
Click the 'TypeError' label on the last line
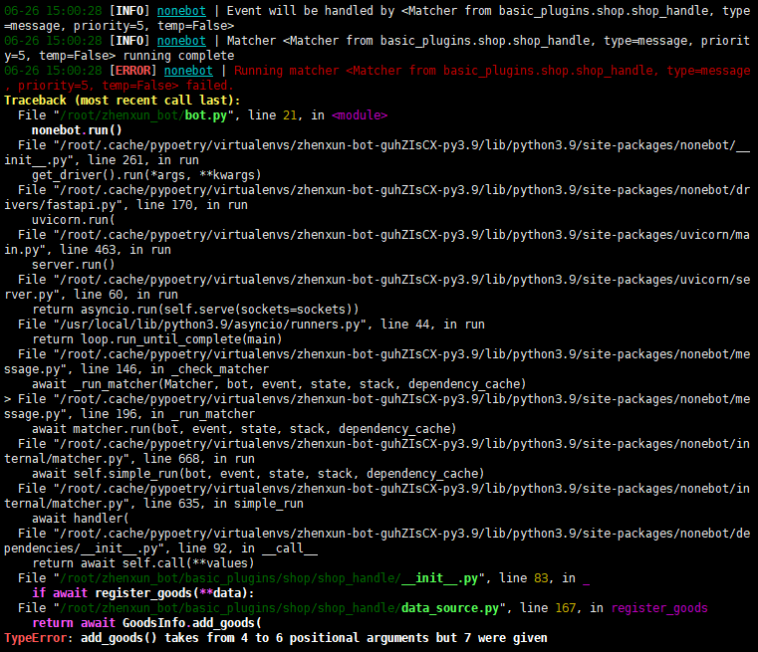click(x=35, y=638)
